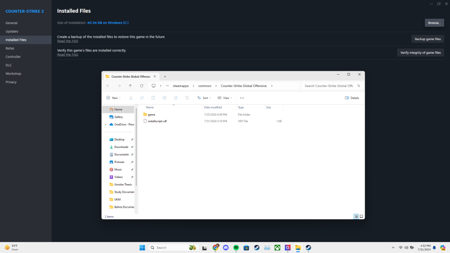
Task: Open Spotify from the taskbar
Action: [236, 247]
